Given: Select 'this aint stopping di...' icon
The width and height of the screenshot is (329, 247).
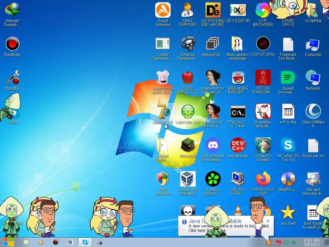Looking at the screenshot, I should [x=313, y=184].
